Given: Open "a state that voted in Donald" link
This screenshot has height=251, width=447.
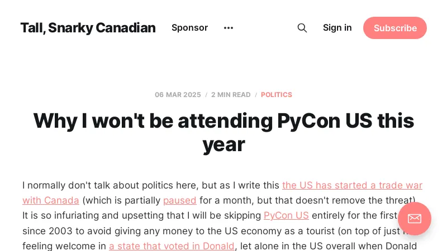Looking at the screenshot, I should (x=172, y=246).
